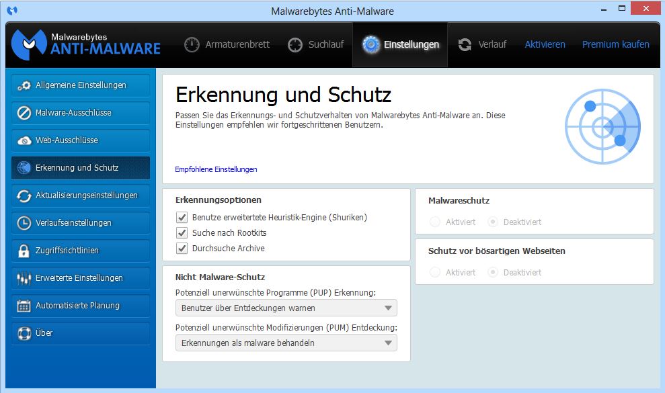This screenshot has height=393, width=665.
Task: Select Deaktiviert under Malwareschutz
Action: pyautogui.click(x=492, y=222)
